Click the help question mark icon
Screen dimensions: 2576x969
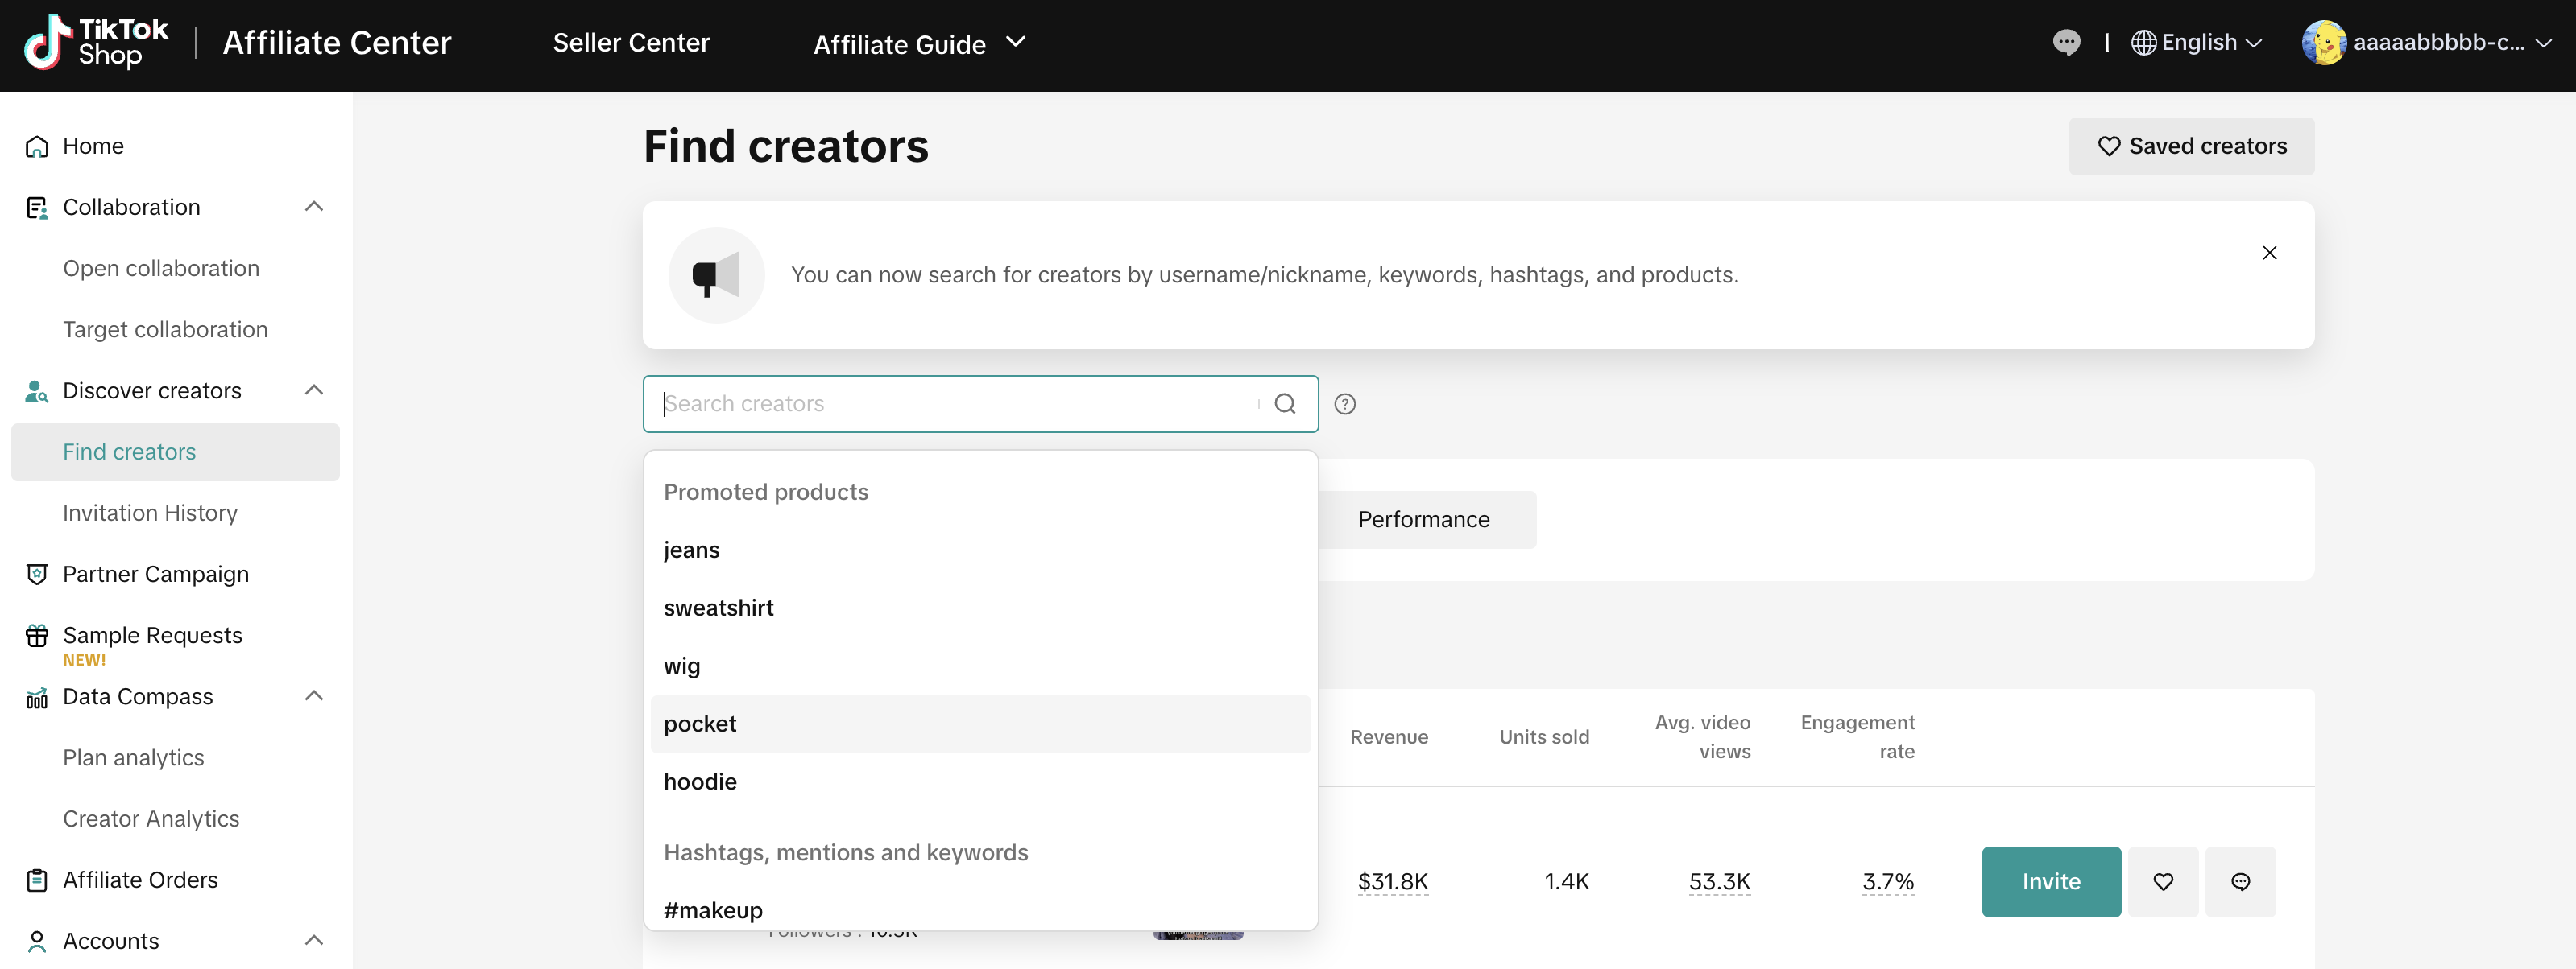point(1345,403)
